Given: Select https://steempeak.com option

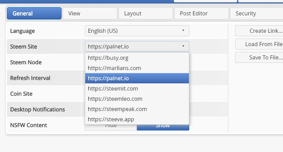Looking at the screenshot, I should (137, 109).
